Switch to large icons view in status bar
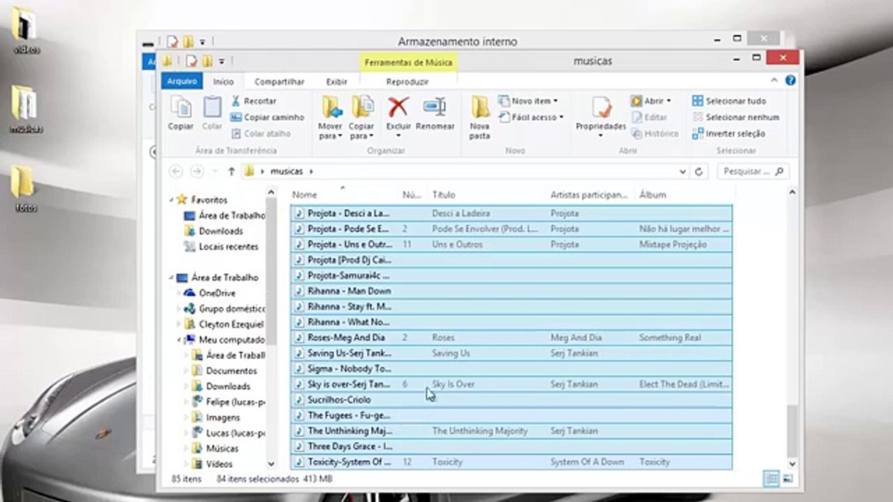 point(788,478)
